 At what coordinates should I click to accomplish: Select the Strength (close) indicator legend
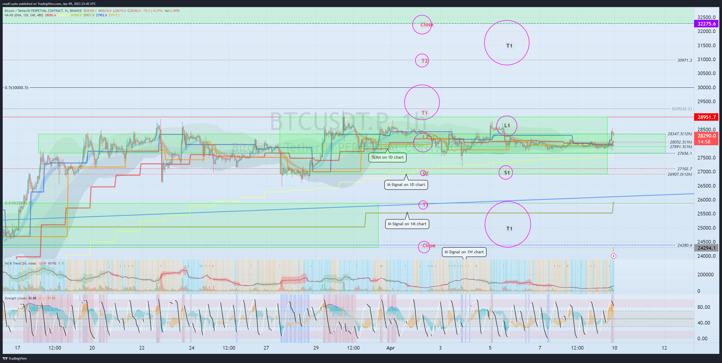(16, 298)
